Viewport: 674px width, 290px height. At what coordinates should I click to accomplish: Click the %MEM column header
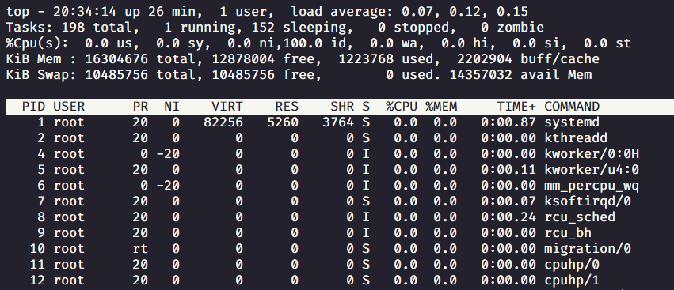[441, 107]
